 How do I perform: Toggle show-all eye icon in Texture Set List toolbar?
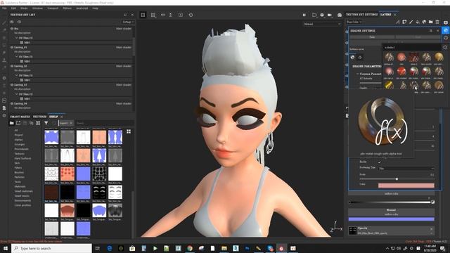coord(19,22)
